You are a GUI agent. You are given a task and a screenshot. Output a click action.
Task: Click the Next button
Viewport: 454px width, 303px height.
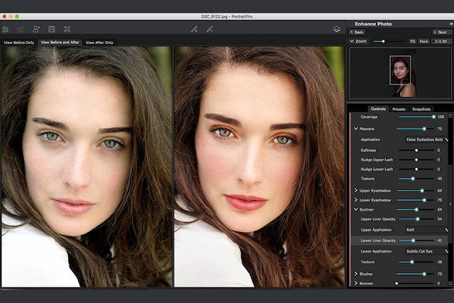pos(440,32)
